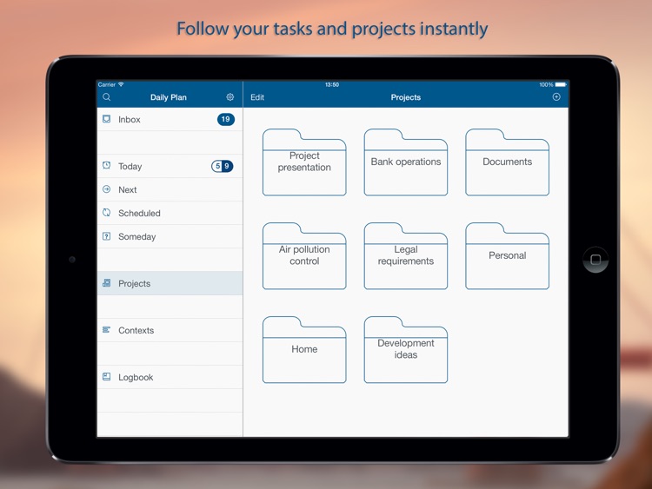Click the Carrier label
The image size is (652, 489).
tap(107, 84)
